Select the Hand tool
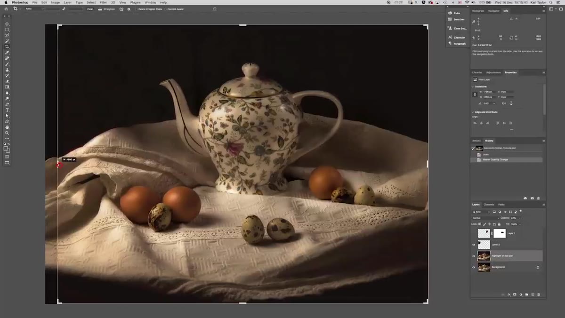This screenshot has height=318, width=565. coord(7,127)
